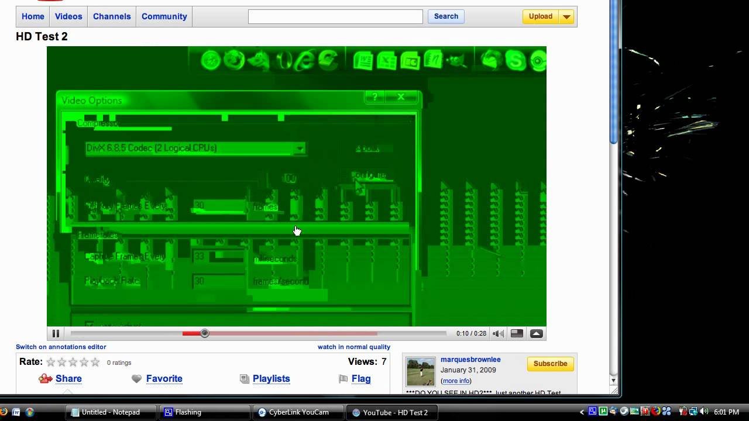Screen dimensions: 749x421
Task: Toggle the player's wide screen size icon
Action: point(517,334)
